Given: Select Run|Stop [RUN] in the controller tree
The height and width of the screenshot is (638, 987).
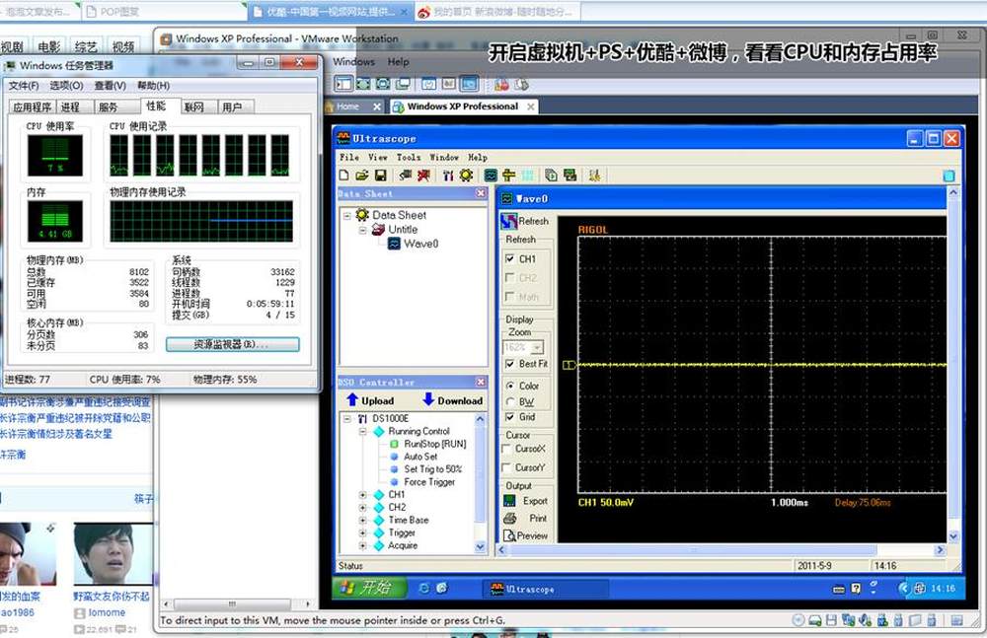Looking at the screenshot, I should pos(435,444).
